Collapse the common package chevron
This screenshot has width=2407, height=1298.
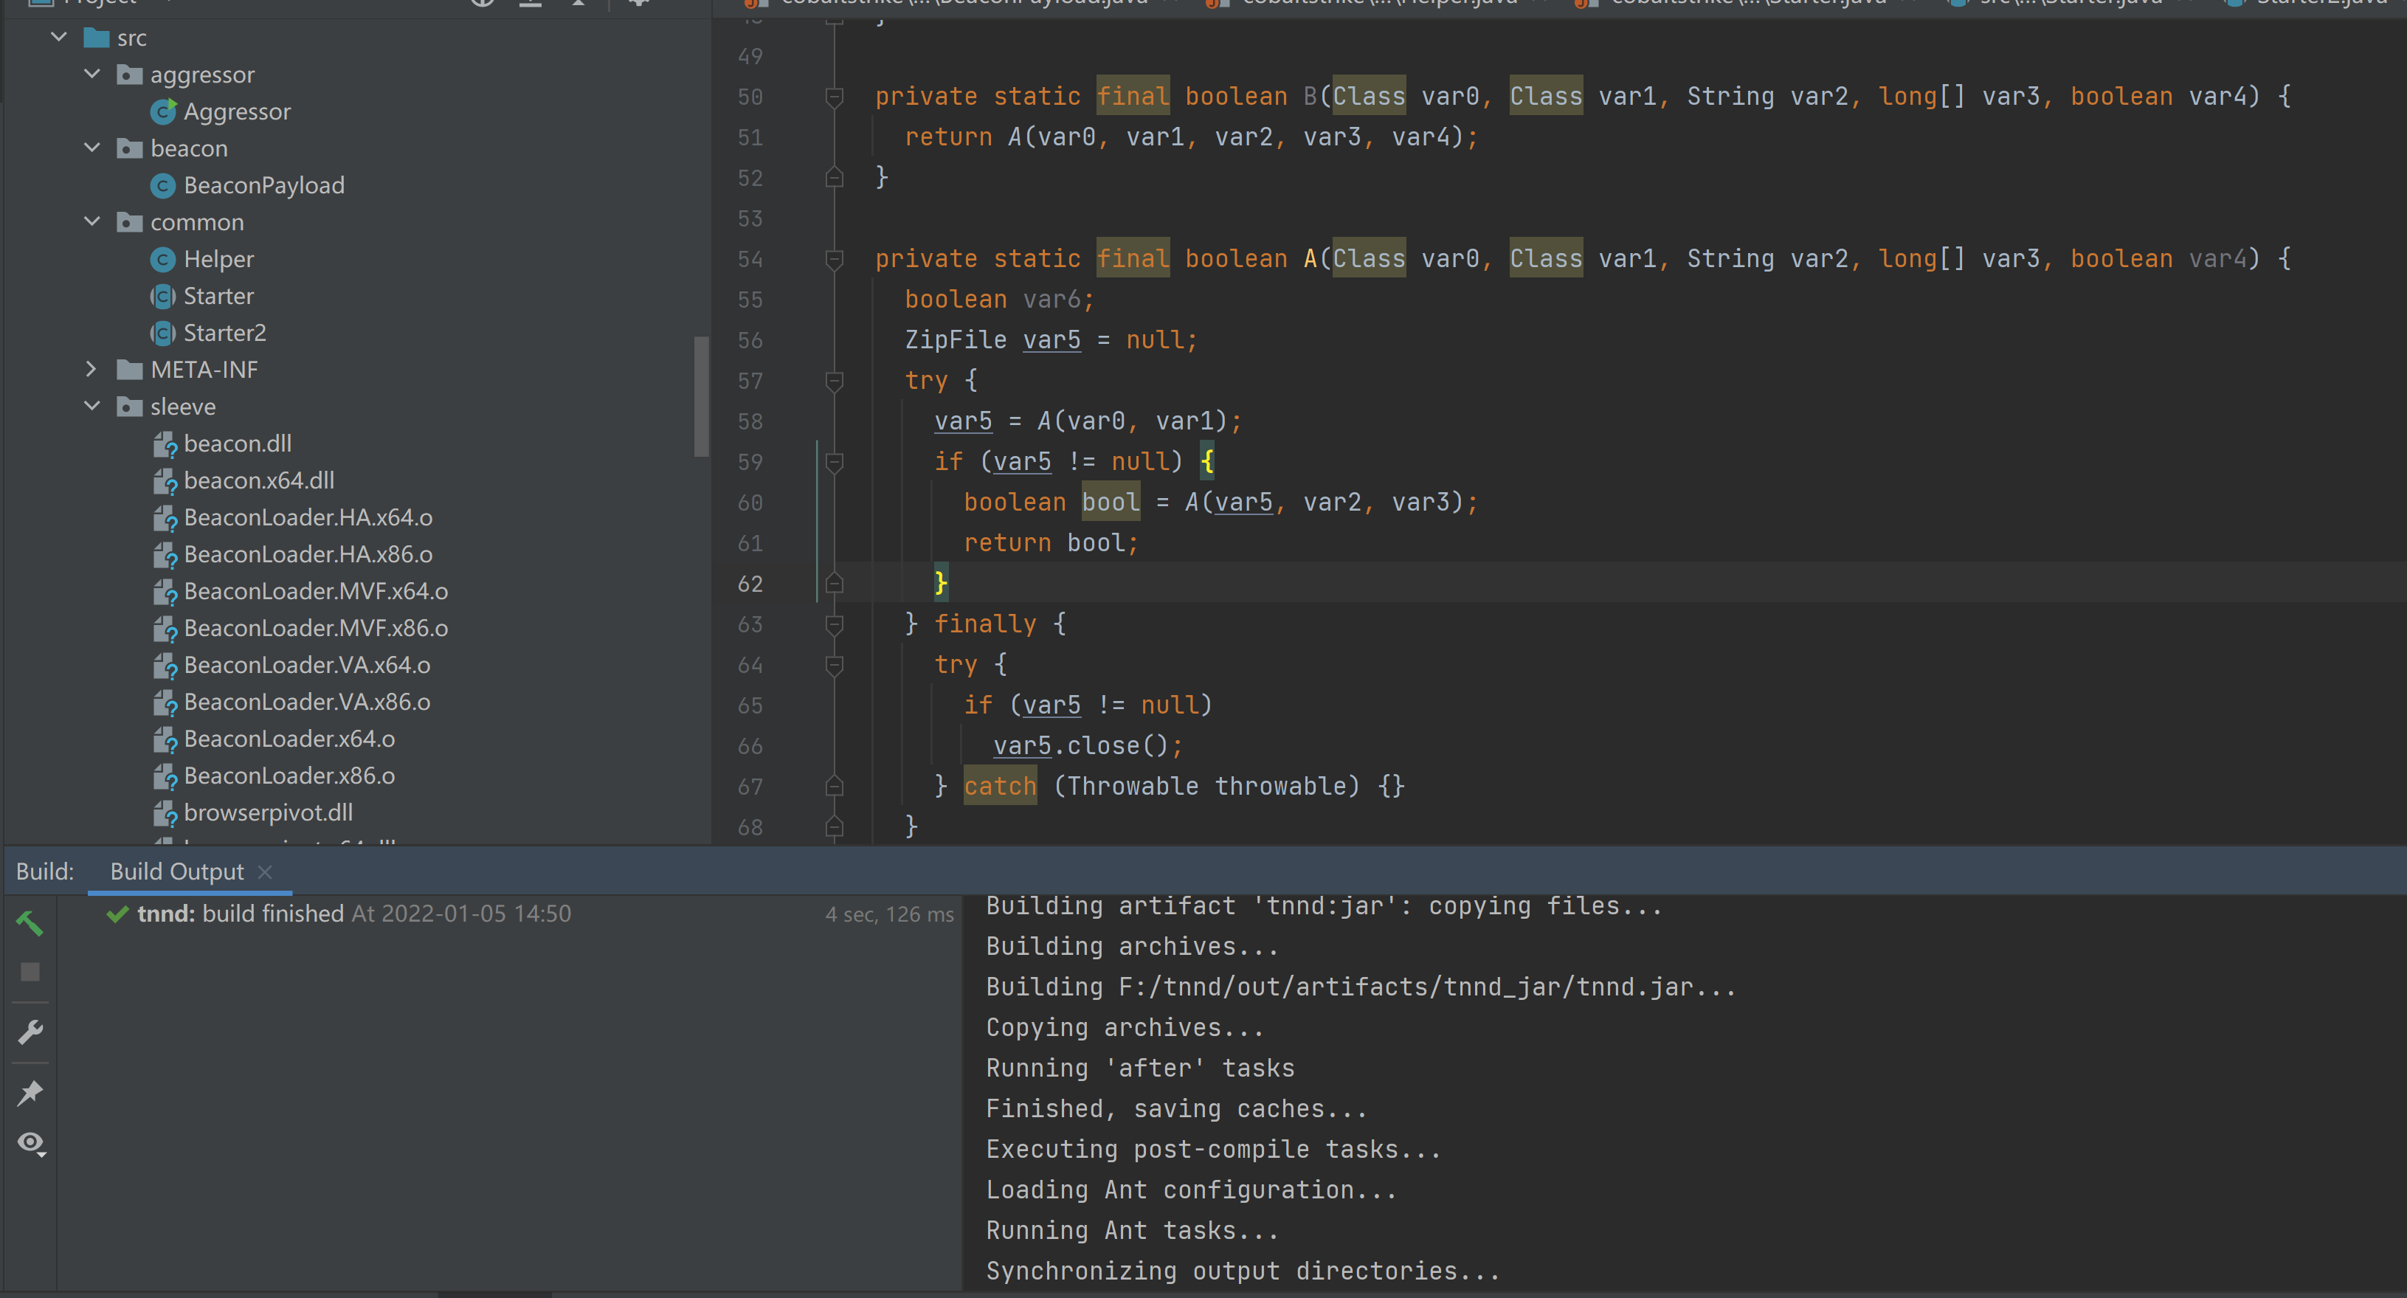click(x=91, y=221)
